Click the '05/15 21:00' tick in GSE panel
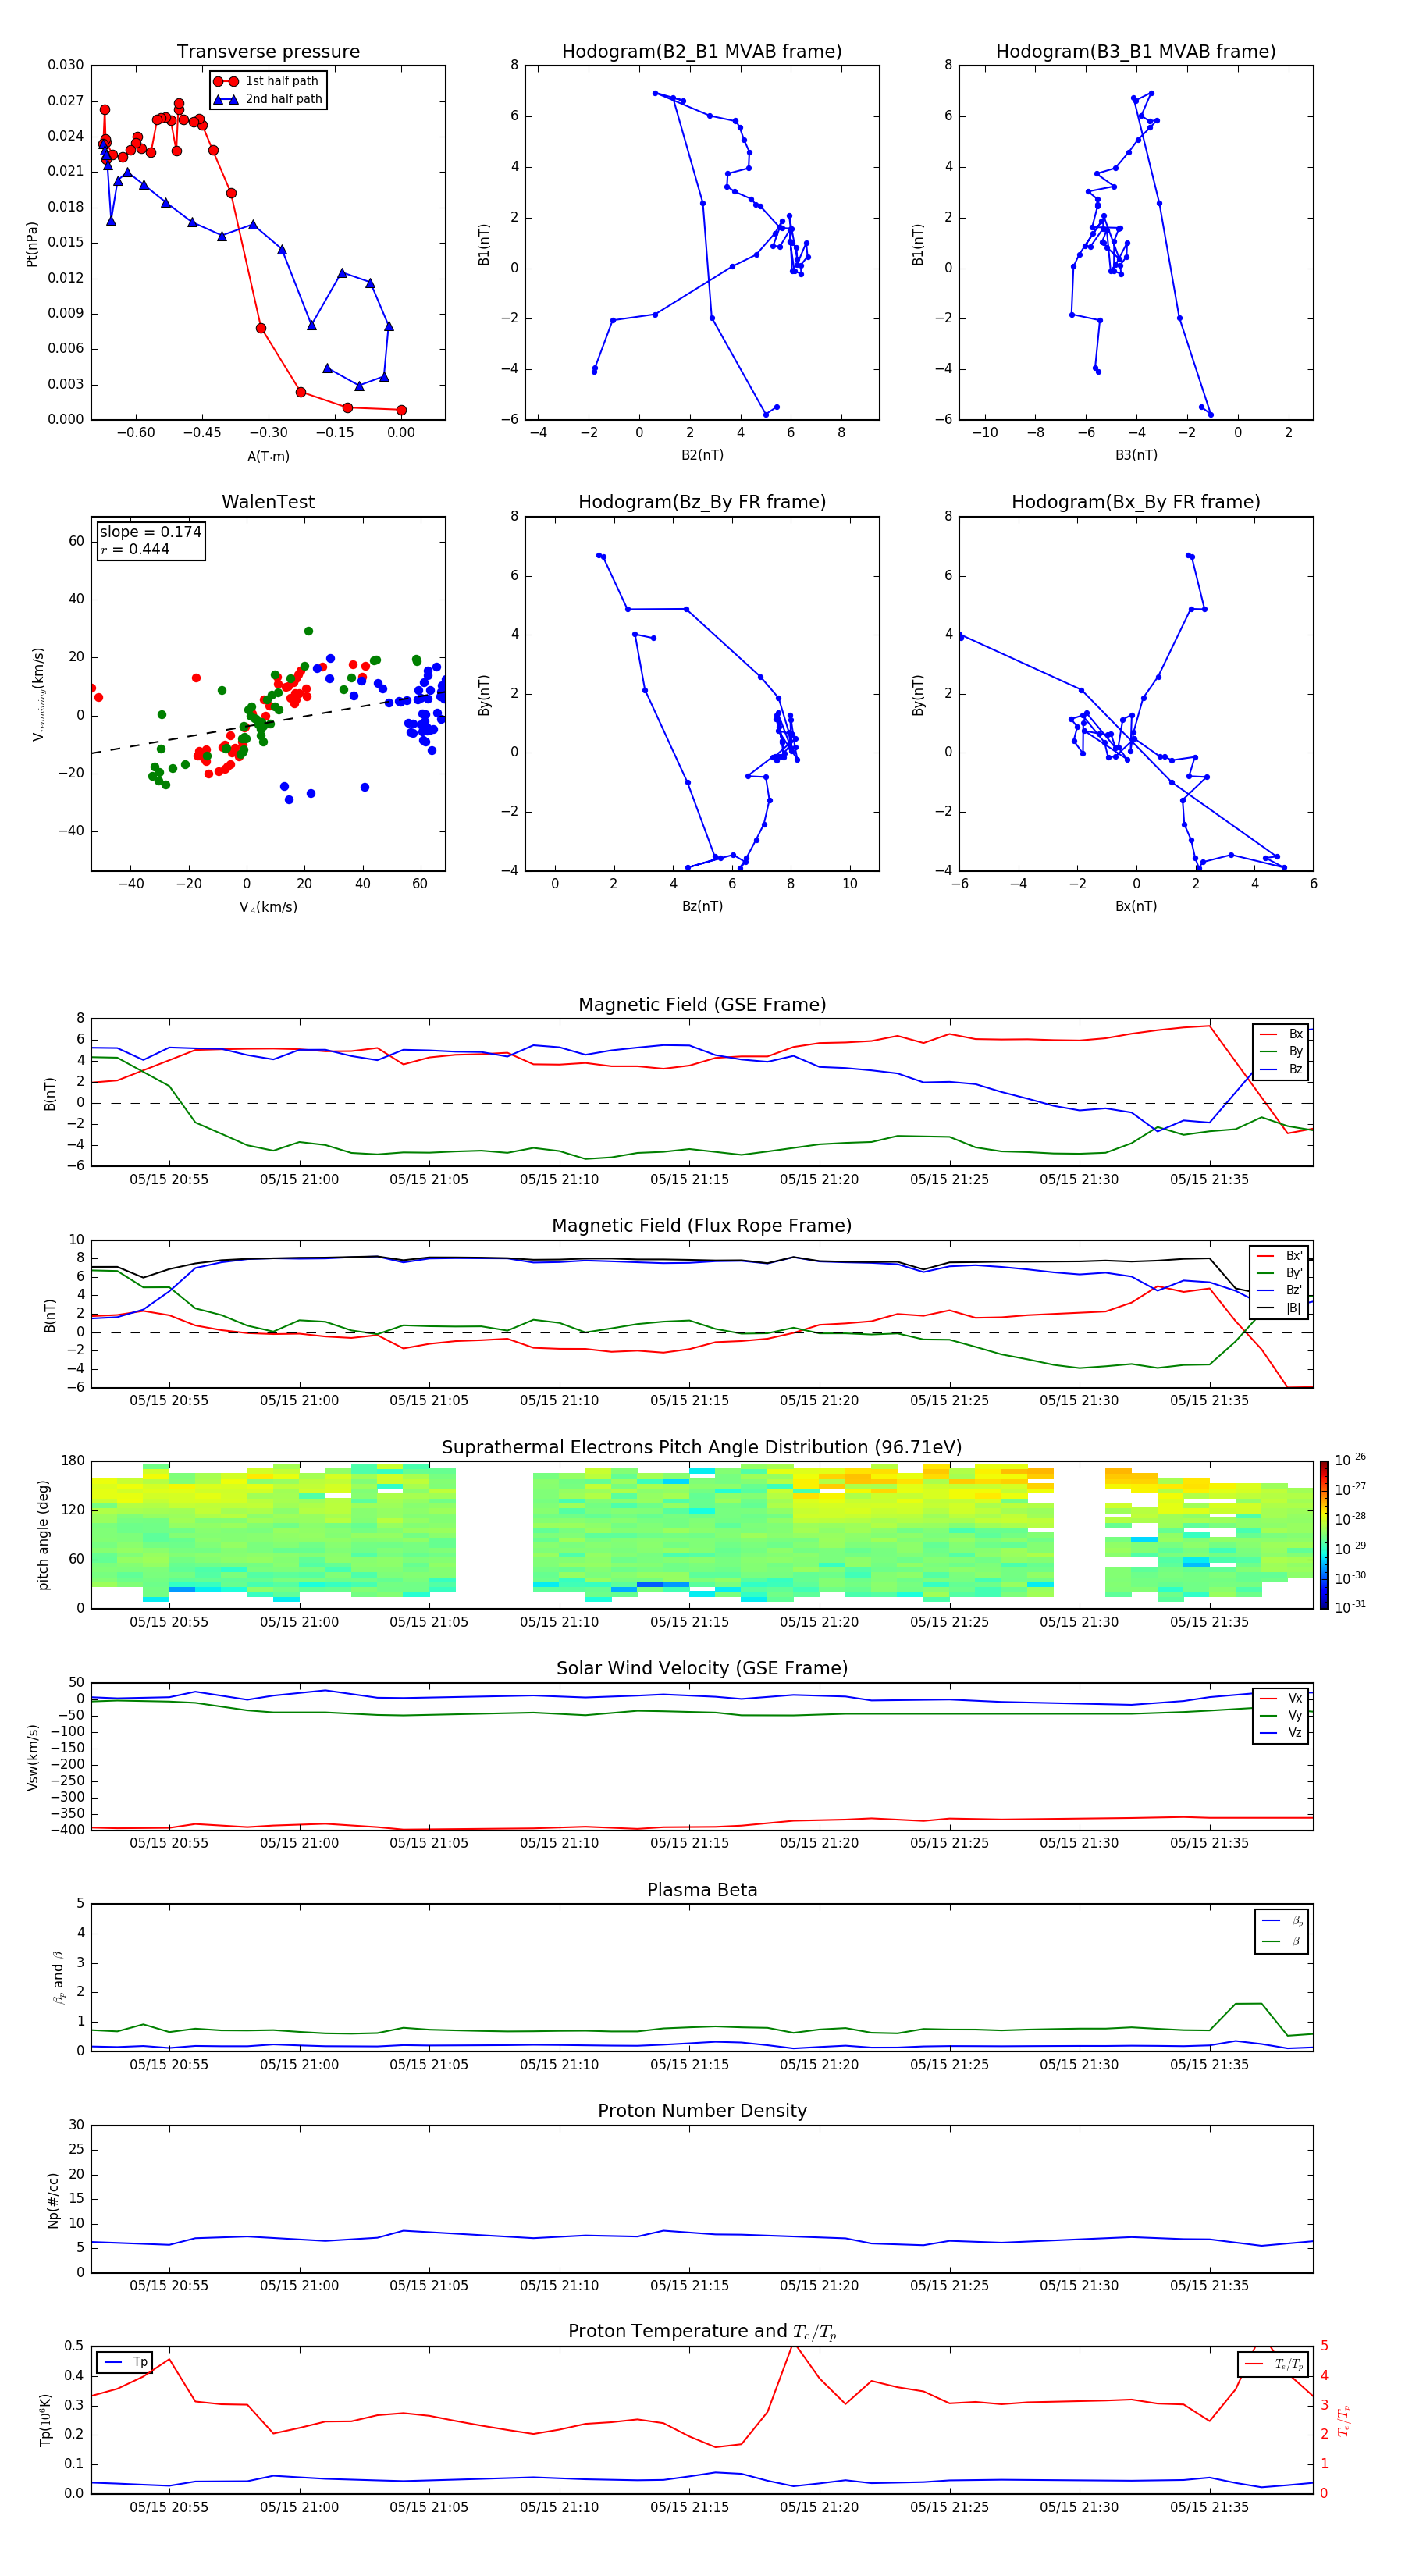The image size is (1405, 2576). [299, 1180]
